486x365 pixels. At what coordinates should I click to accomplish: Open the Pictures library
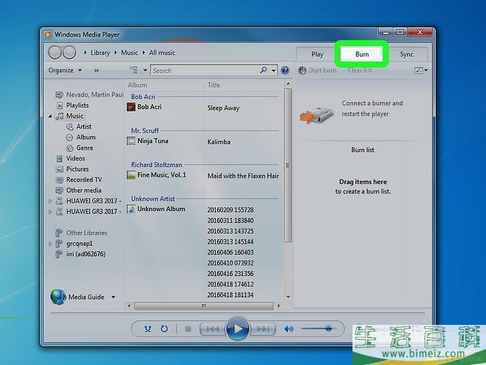77,169
